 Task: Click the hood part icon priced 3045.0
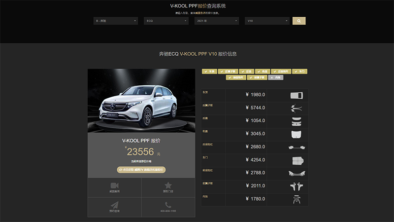tap(295, 134)
